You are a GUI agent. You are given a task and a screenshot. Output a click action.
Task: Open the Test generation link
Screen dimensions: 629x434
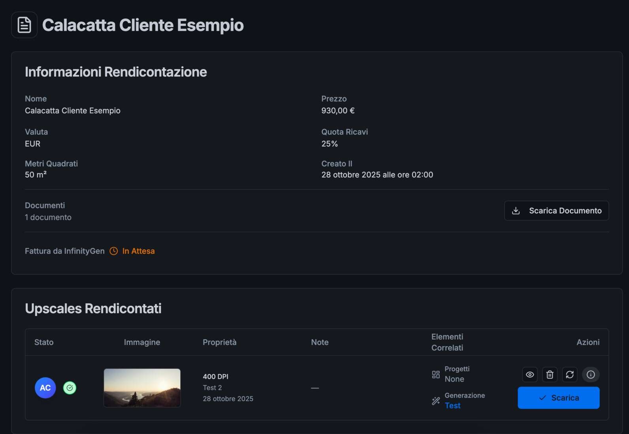tap(452, 406)
